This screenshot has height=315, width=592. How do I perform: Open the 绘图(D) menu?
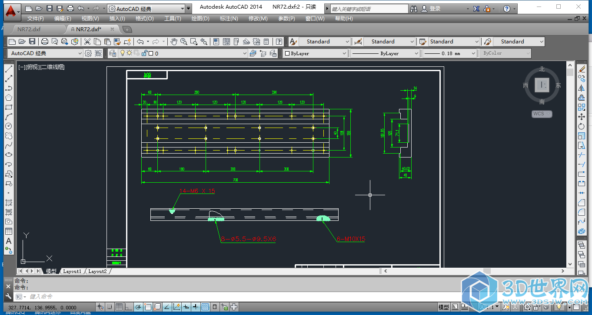(x=200, y=19)
